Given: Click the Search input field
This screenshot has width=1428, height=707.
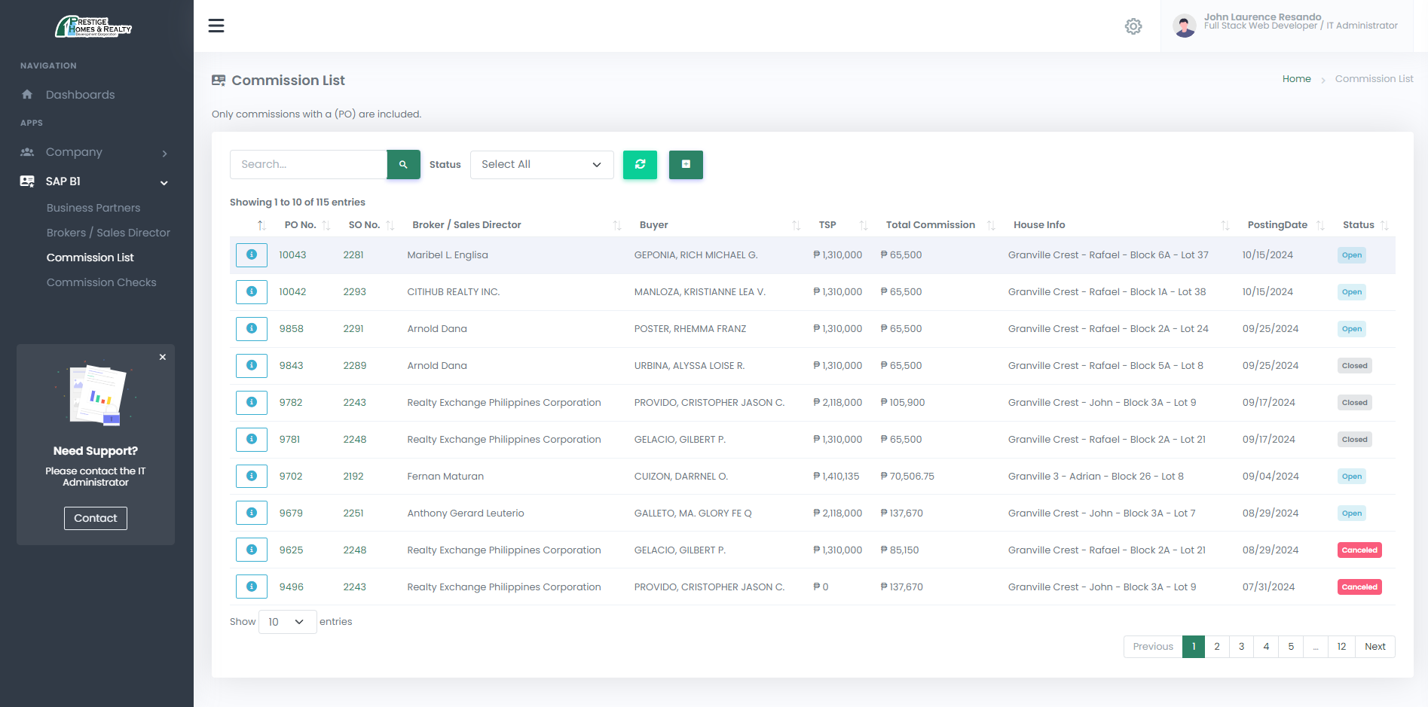Looking at the screenshot, I should 308,164.
